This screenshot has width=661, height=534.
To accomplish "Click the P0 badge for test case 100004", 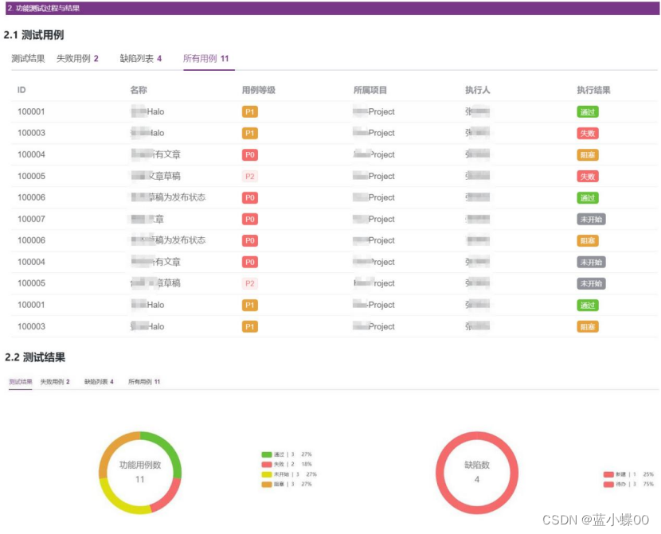I will tap(249, 154).
